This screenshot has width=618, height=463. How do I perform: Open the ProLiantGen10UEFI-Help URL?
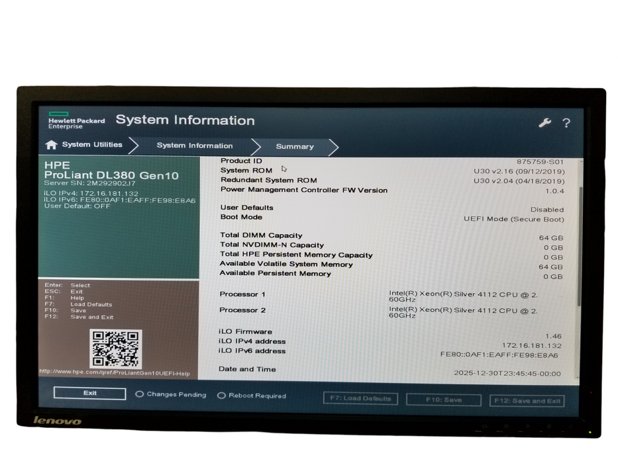[x=115, y=372]
